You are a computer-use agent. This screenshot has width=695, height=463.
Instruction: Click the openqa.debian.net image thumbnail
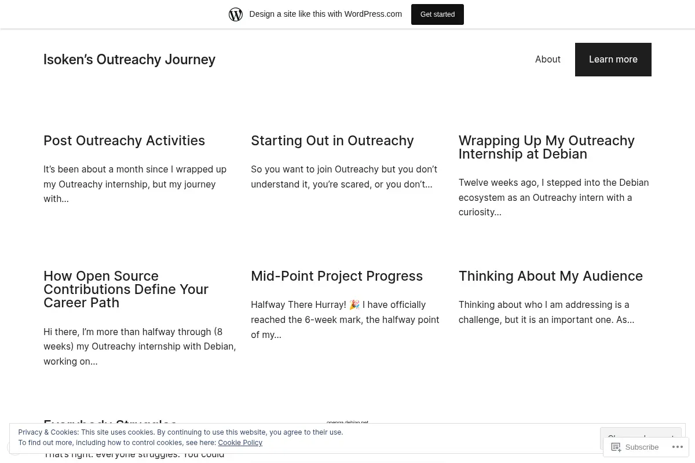coord(348,423)
